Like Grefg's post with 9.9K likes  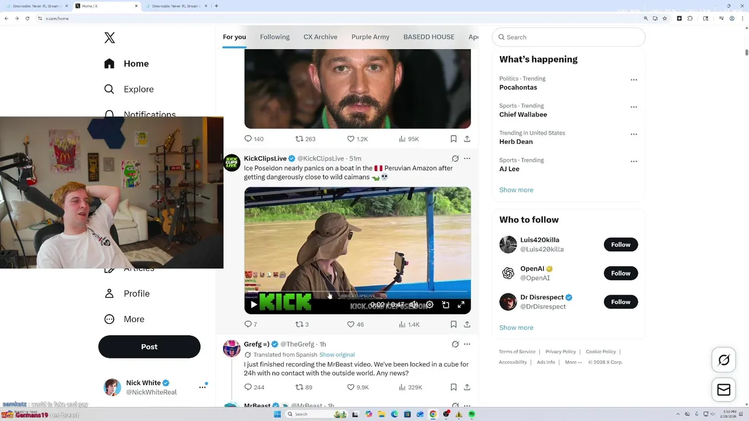tap(358, 387)
